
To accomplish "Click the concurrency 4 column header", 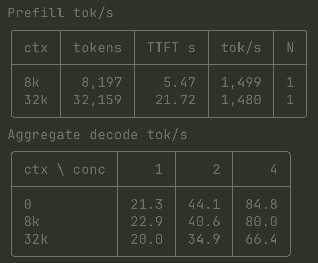I will pos(273,169).
